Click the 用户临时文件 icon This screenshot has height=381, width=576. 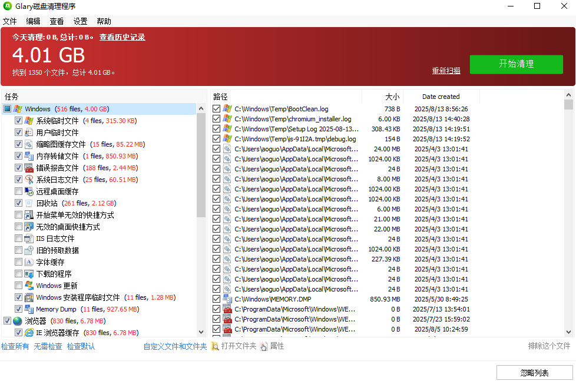29,132
